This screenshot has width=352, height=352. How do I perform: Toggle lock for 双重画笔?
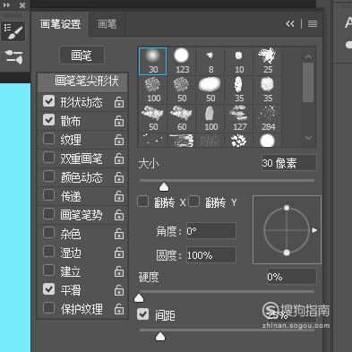tap(119, 159)
